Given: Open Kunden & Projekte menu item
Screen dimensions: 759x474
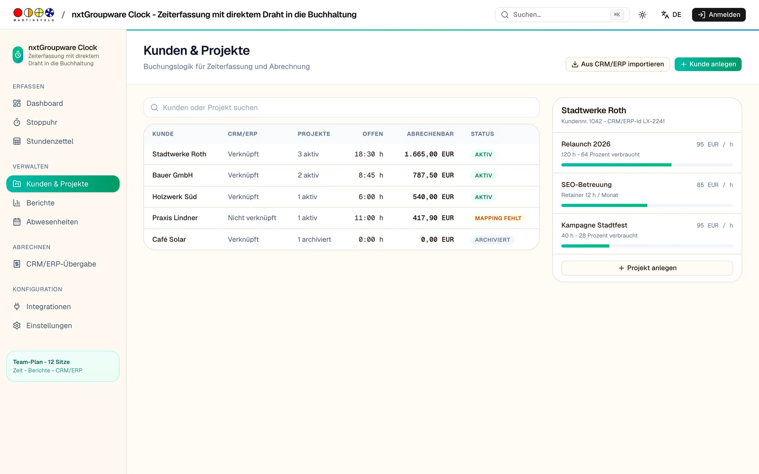Looking at the screenshot, I should point(63,184).
